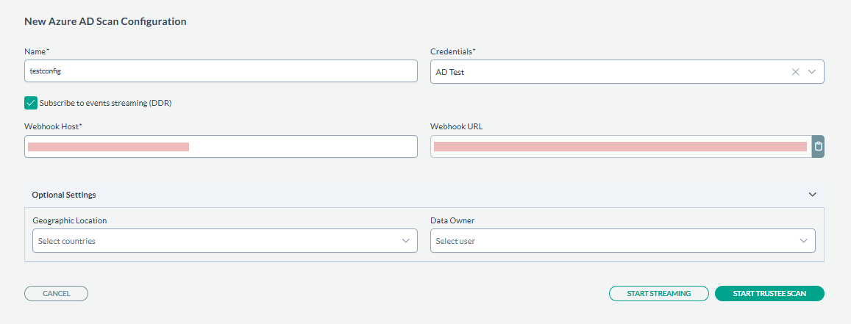This screenshot has width=851, height=324.
Task: Click the Geographic Location chevron arrow
Action: point(405,241)
